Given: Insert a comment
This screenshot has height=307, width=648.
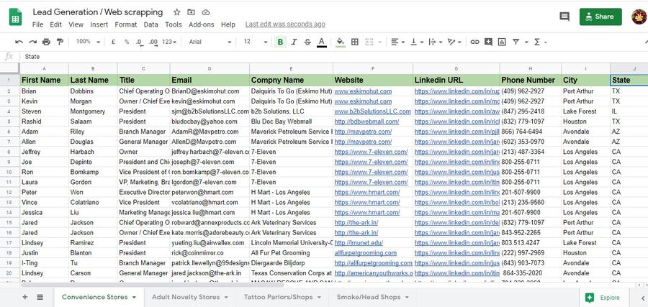Looking at the screenshot, I should [x=488, y=42].
